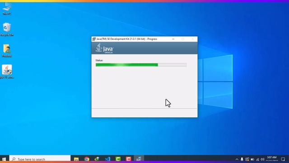
Task: Open Visual Studio Code from taskbar
Action: (x=107, y=159)
